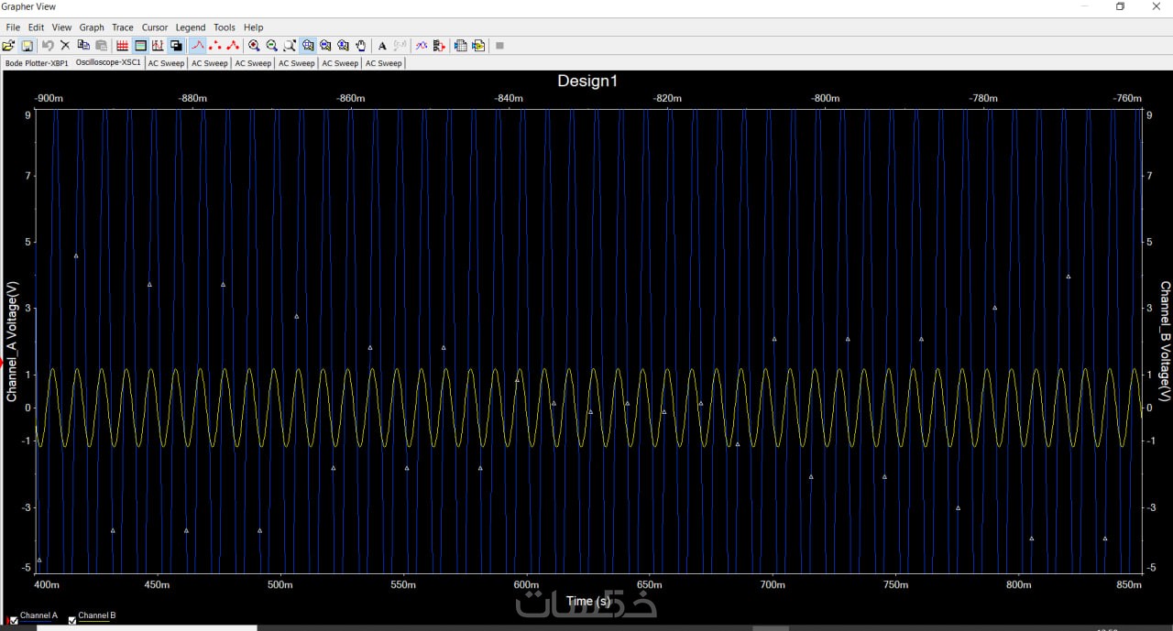Toggle the black/white background icon

coord(176,45)
